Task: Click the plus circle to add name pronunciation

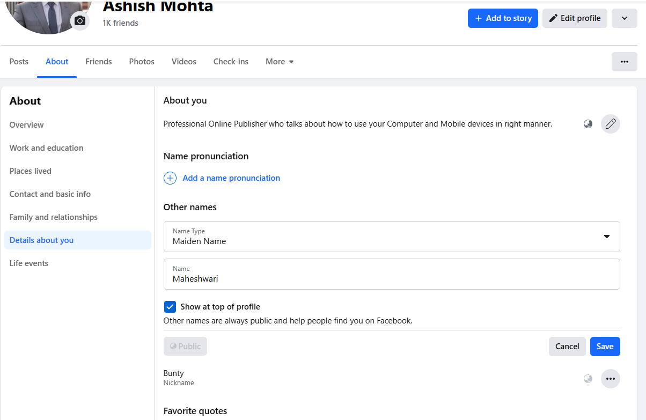Action: (x=170, y=178)
